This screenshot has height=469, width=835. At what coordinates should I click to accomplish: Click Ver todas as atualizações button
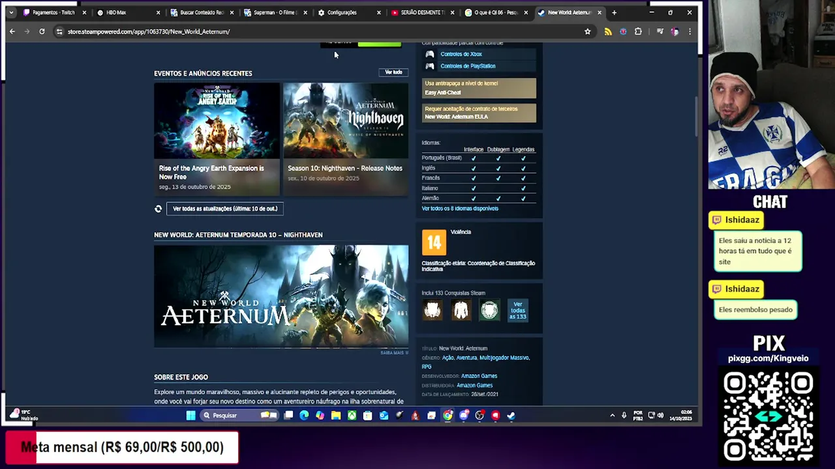(x=225, y=208)
